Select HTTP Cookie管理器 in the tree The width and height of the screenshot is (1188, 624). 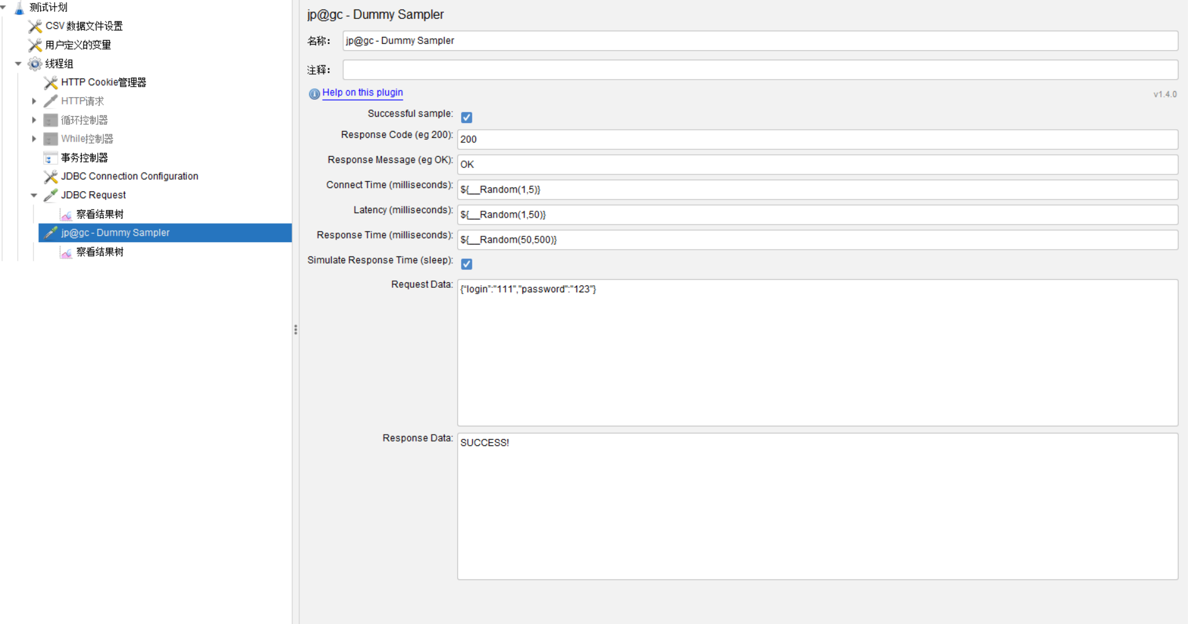click(103, 83)
